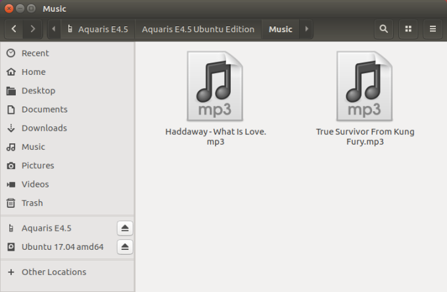Open Other Locations in sidebar
Image resolution: width=447 pixels, height=292 pixels.
coord(67,272)
